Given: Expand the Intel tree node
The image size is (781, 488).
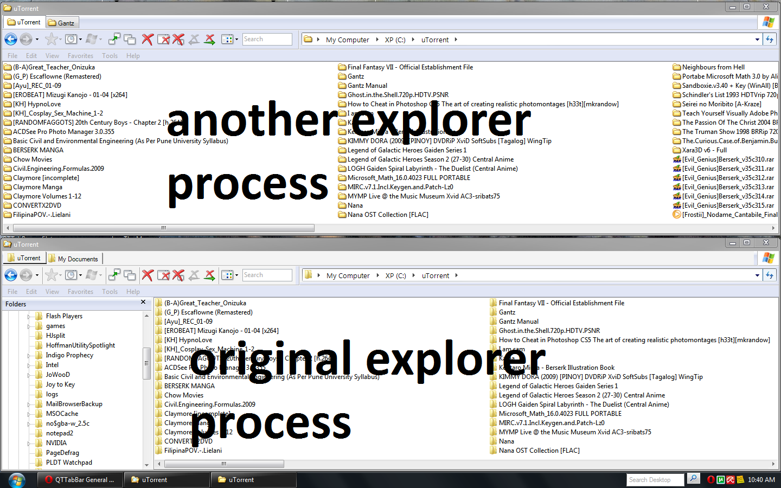Looking at the screenshot, I should (x=29, y=365).
